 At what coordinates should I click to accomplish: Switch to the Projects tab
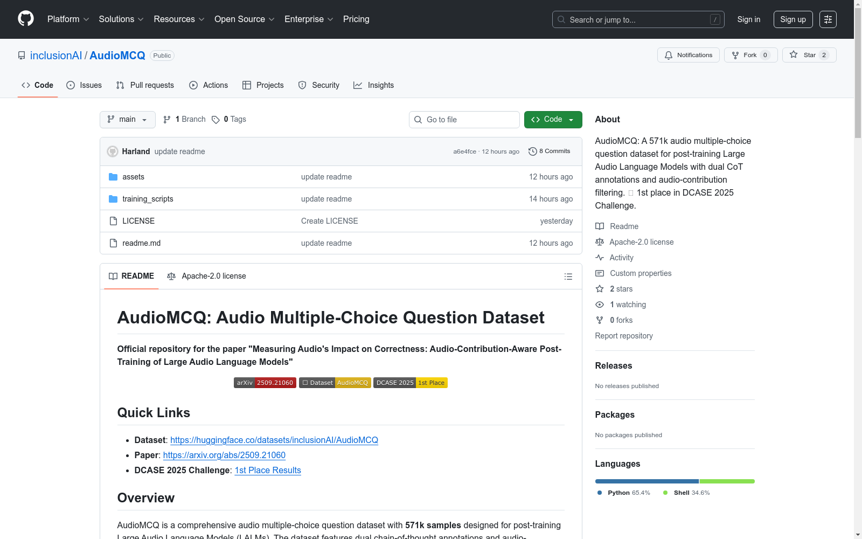tap(263, 85)
